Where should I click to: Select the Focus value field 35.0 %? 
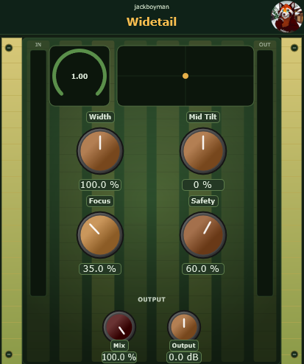tap(100, 269)
